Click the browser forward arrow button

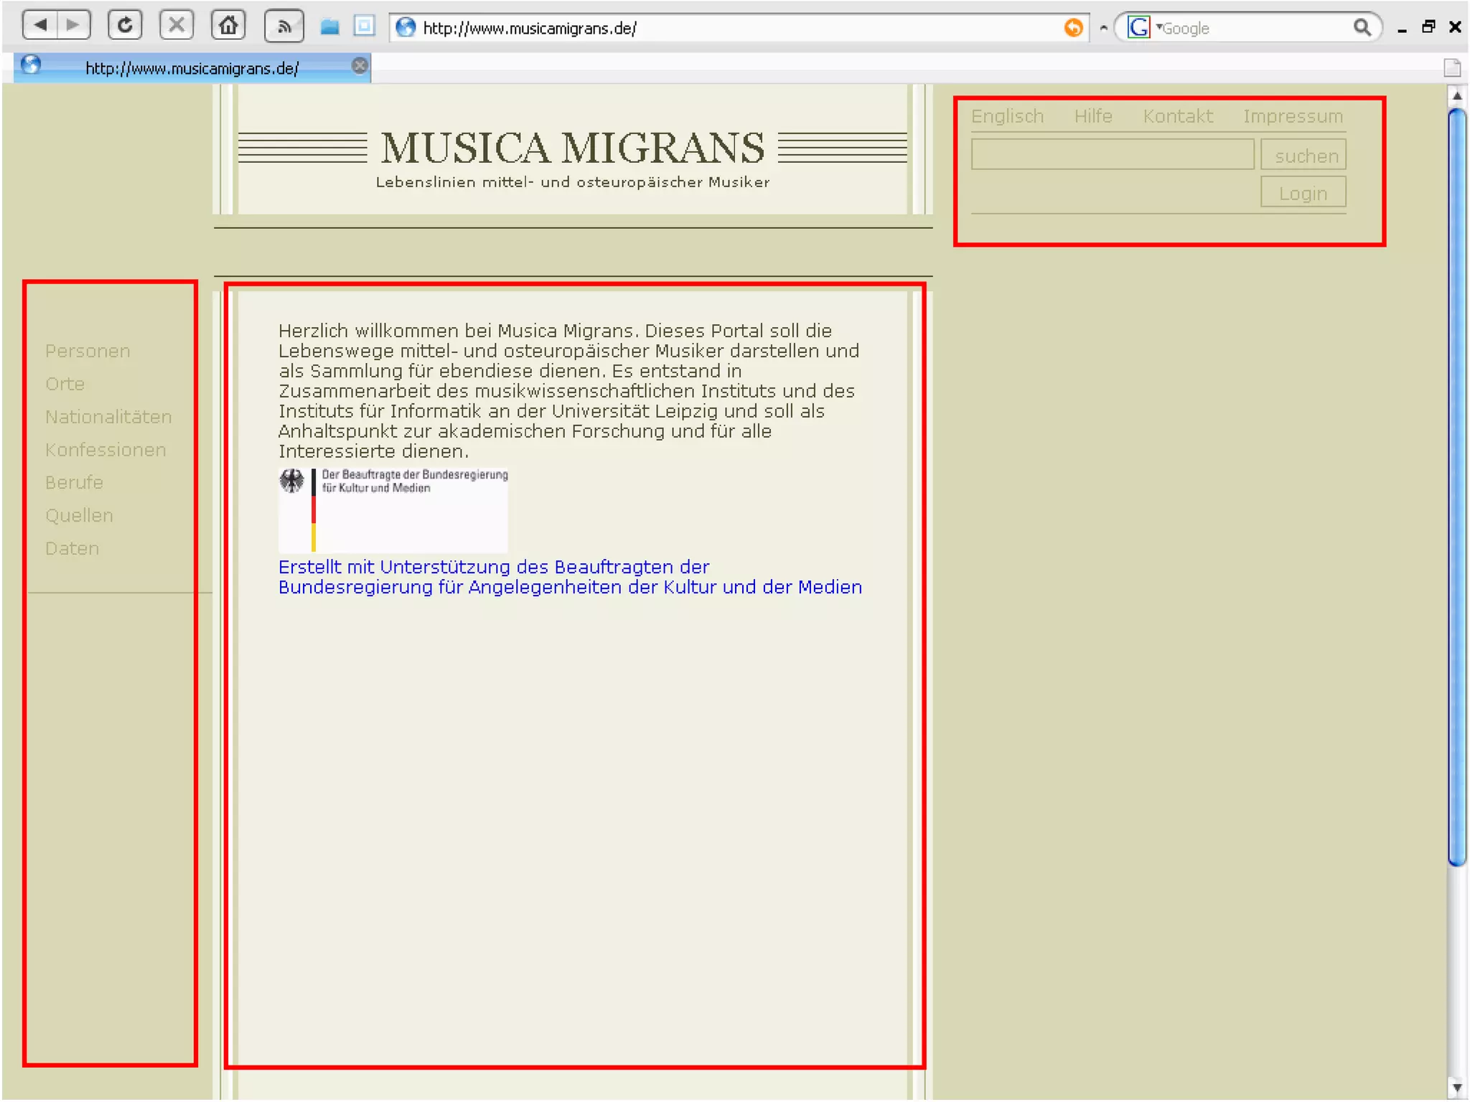(x=73, y=26)
